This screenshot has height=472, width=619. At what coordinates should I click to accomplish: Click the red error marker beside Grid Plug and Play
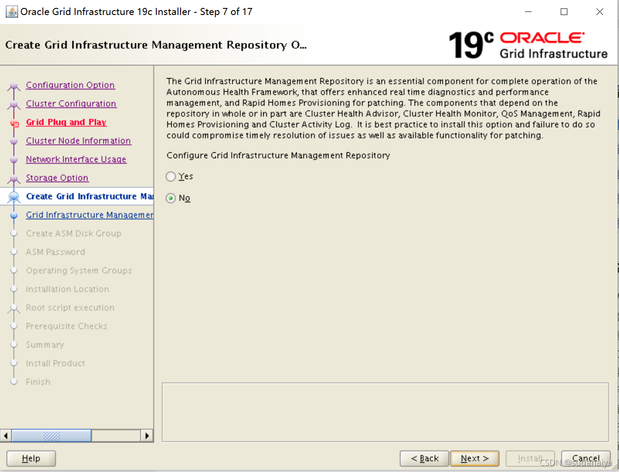[15, 124]
